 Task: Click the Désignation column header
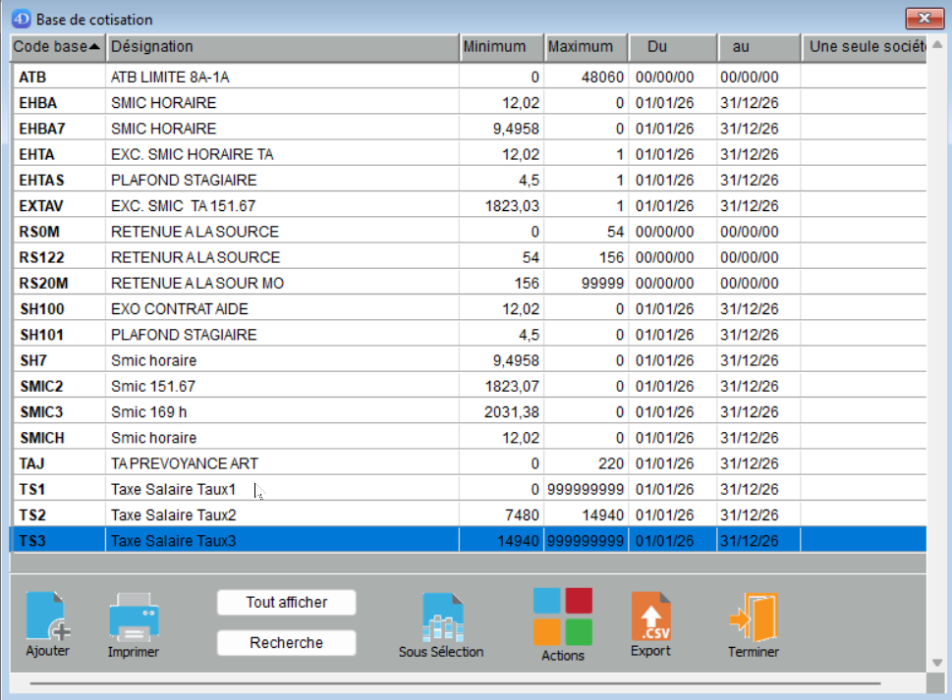(282, 47)
